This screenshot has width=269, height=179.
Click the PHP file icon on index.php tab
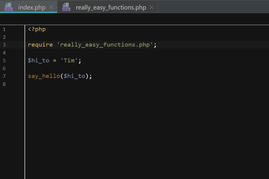[9, 7]
